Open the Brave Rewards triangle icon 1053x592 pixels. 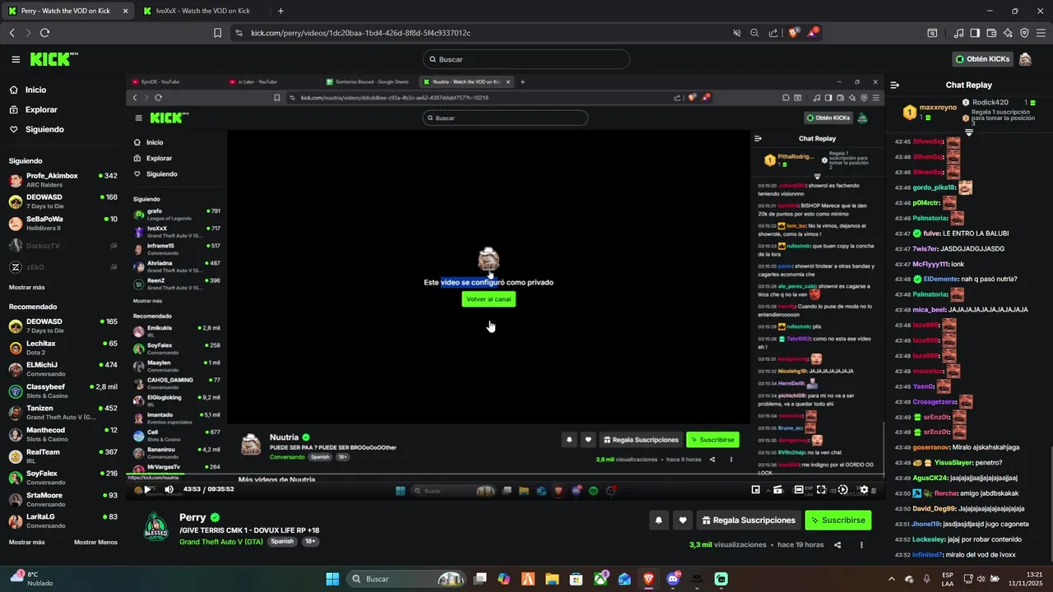(813, 33)
